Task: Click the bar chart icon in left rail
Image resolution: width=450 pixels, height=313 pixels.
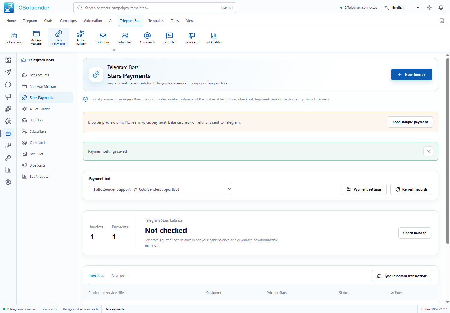Action: 8,170
